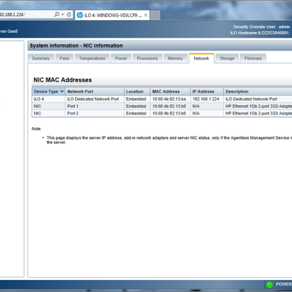292x292 pixels.
Task: Switch to the Summary tab
Action: (x=41, y=58)
